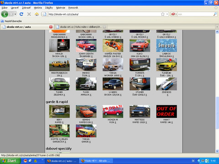Click the magnifier search icon
The height and width of the screenshot is (164, 219).
click(x=215, y=14)
